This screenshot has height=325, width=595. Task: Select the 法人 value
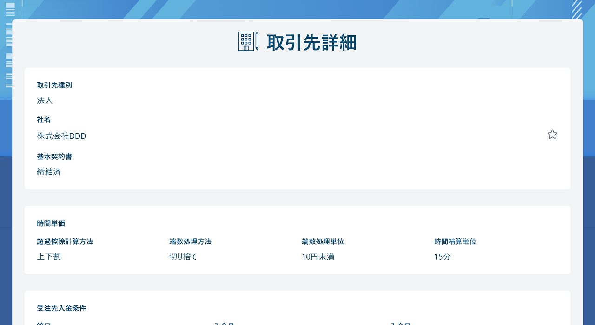[45, 100]
